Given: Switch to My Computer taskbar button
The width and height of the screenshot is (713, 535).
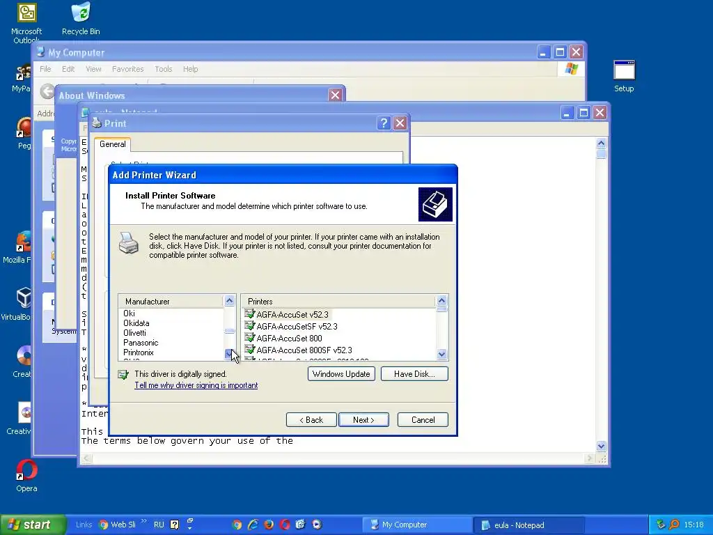Looking at the screenshot, I should pos(416,525).
